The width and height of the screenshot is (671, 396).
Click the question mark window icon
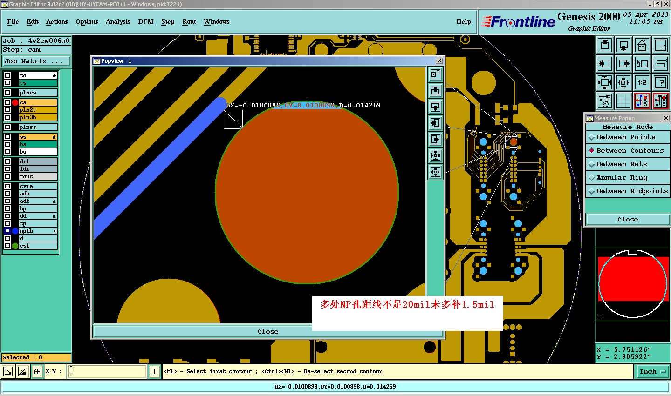pyautogui.click(x=661, y=82)
